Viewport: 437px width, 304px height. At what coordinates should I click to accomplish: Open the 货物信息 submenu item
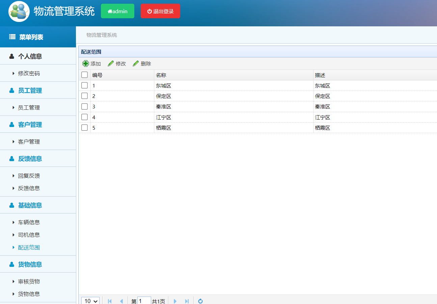click(29, 294)
